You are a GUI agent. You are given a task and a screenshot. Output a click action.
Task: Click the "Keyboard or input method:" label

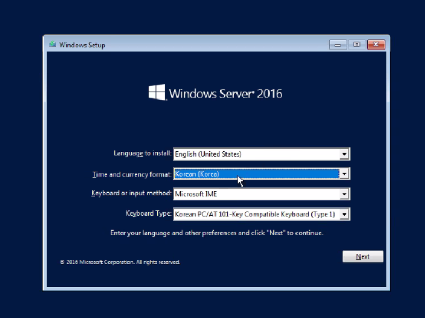click(x=131, y=193)
